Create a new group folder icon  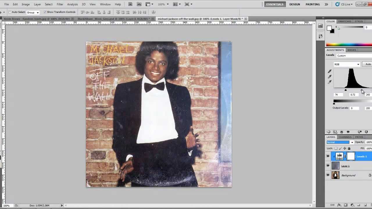358,205
